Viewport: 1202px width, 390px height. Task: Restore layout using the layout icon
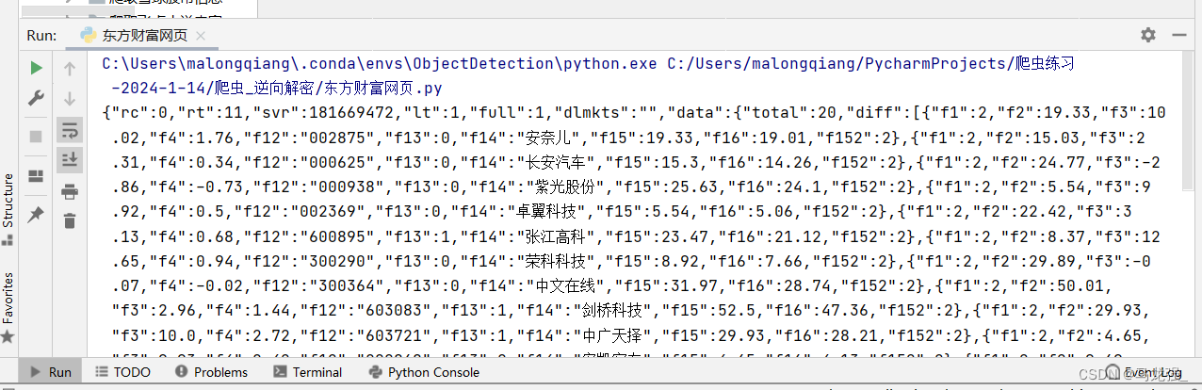[36, 176]
